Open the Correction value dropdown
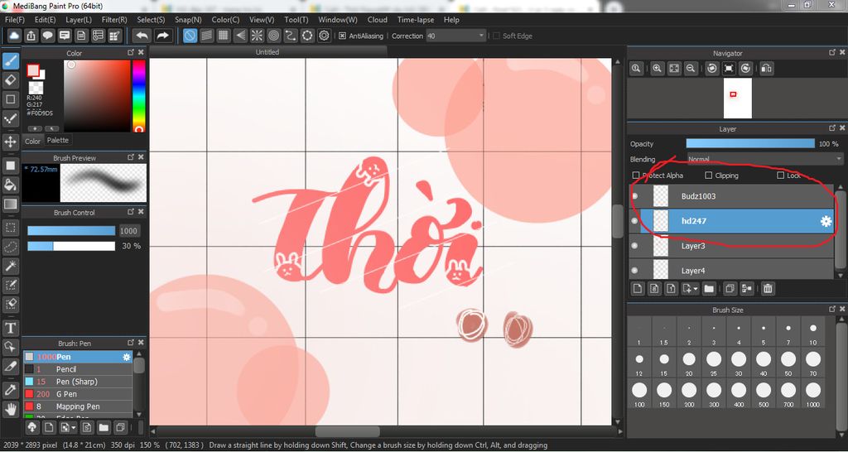This screenshot has height=452, width=848. coord(456,36)
